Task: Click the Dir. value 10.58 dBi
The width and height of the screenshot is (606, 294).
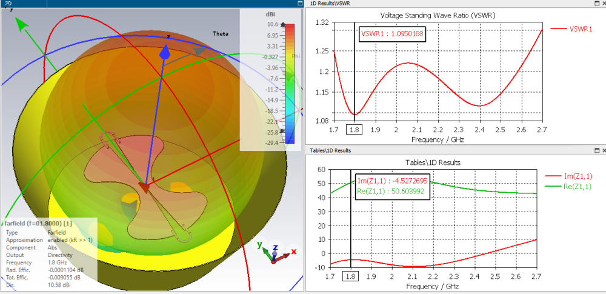Action: [x=59, y=285]
